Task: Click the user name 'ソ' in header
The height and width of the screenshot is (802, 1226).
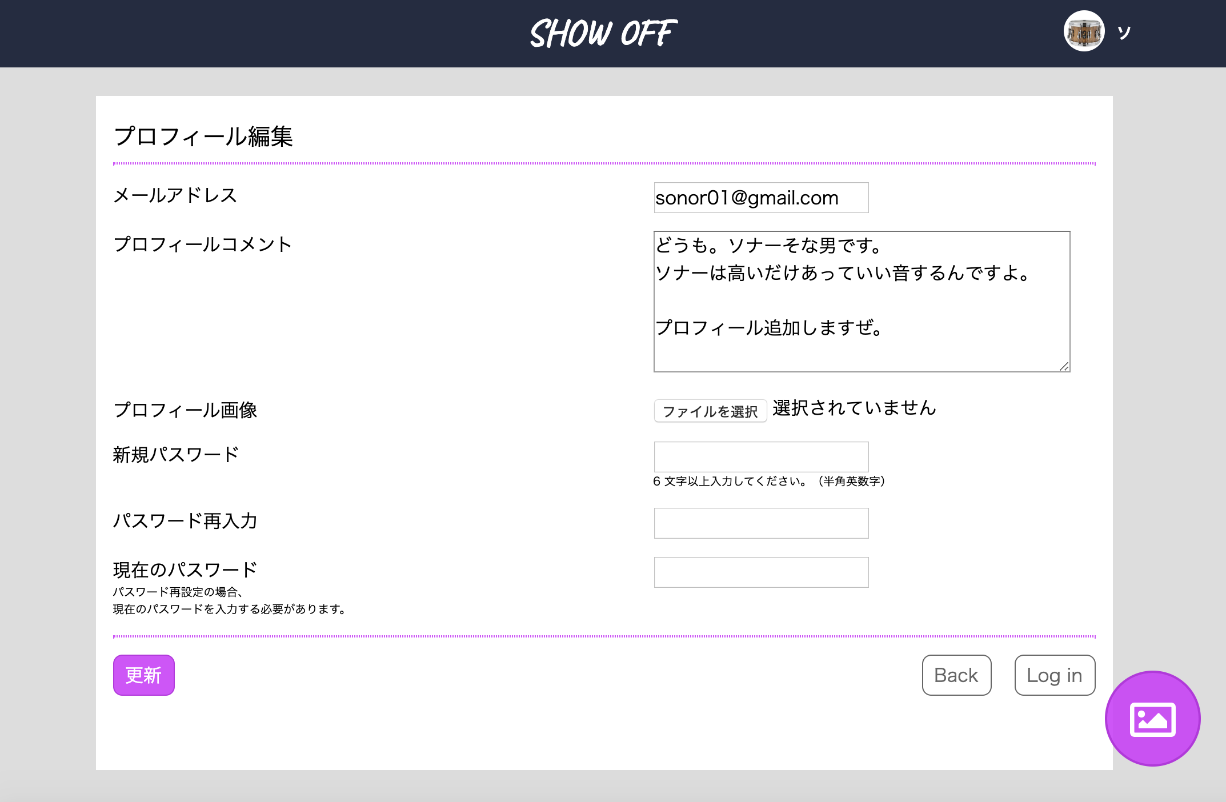Action: (x=1123, y=33)
